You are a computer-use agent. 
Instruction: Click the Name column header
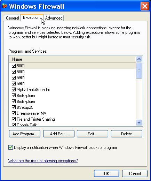point(72,59)
